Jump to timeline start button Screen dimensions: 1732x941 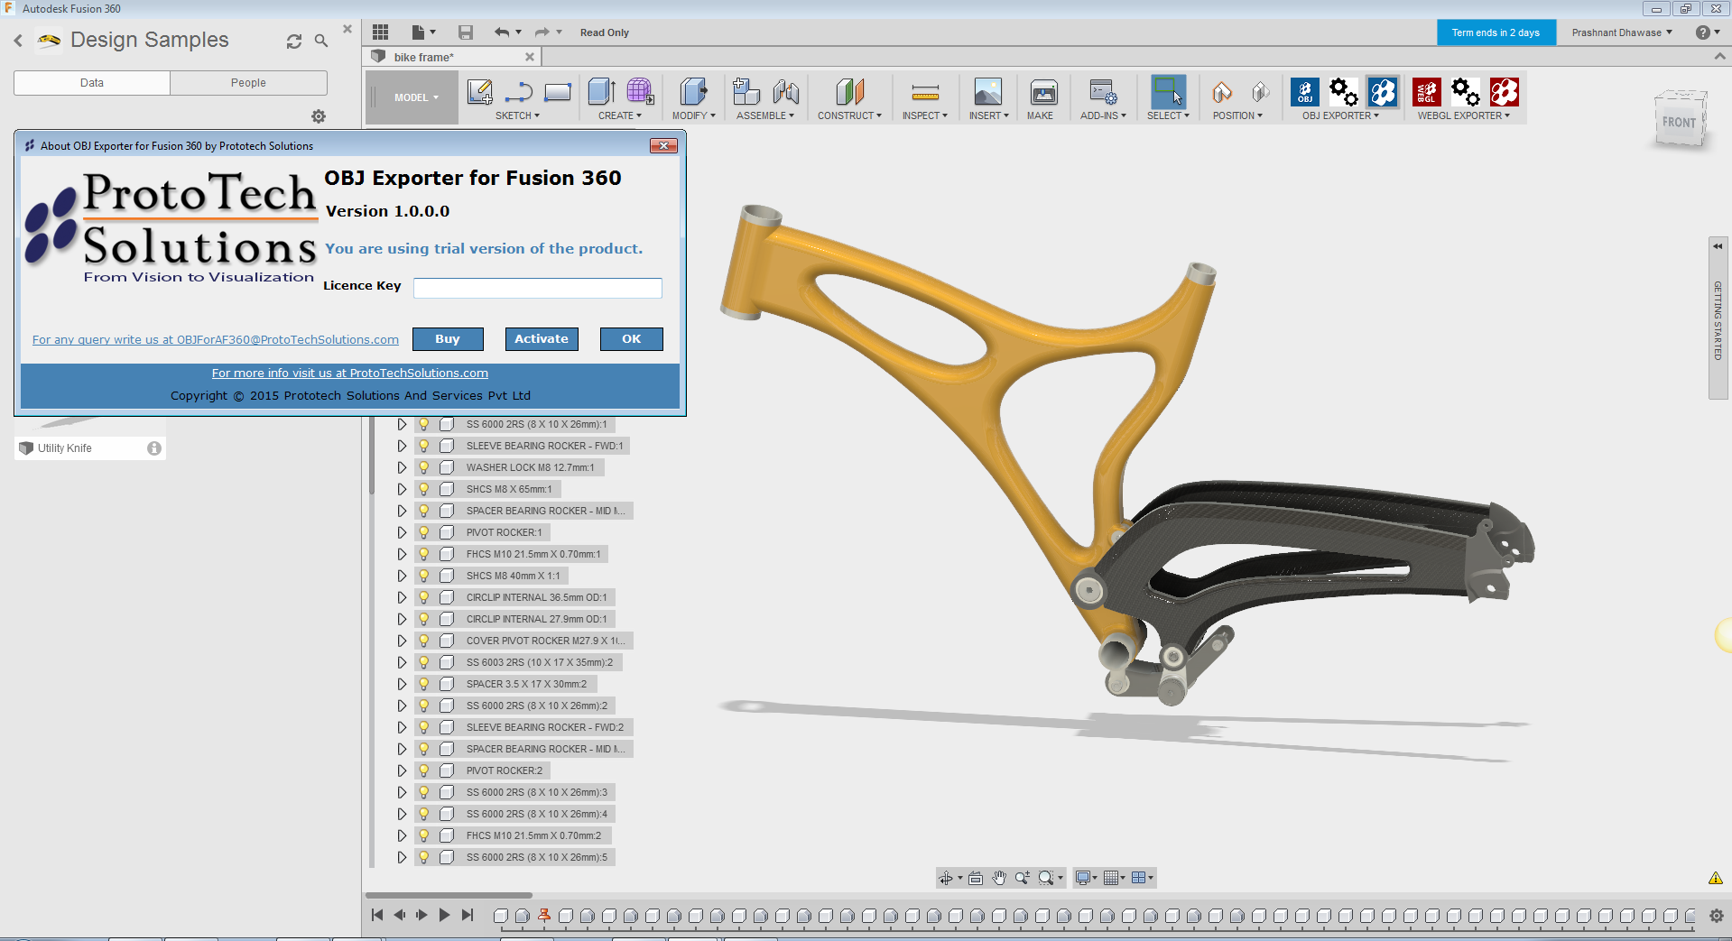pos(377,915)
